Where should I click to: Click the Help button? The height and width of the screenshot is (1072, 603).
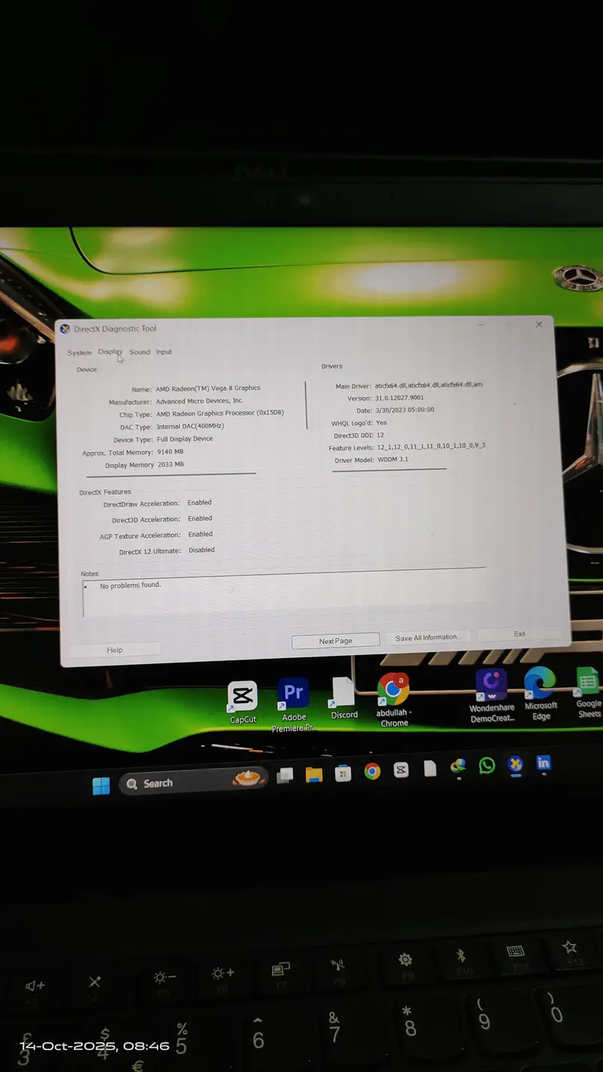tap(115, 650)
